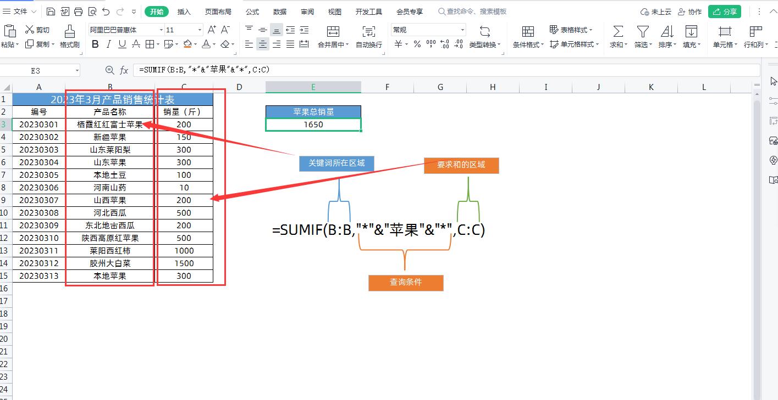
Task: Click the Save icon in quick access toolbar
Action: (x=51, y=12)
